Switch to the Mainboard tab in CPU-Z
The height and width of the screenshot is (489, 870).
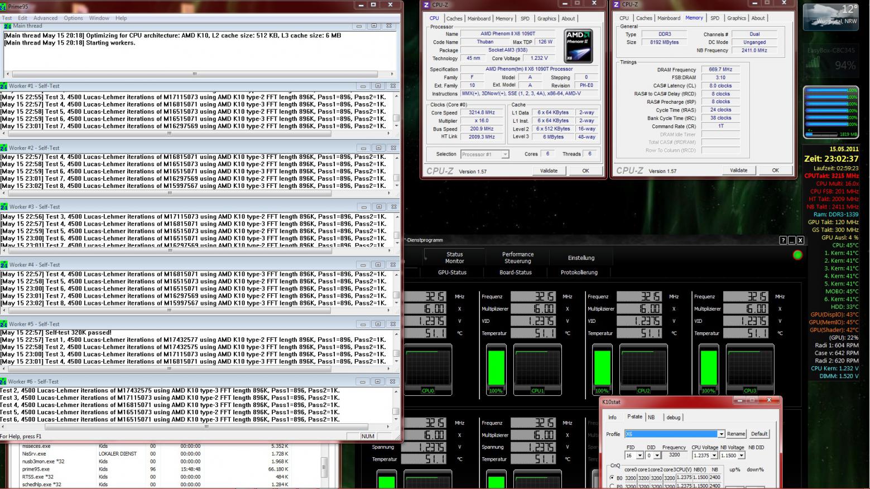pos(479,18)
